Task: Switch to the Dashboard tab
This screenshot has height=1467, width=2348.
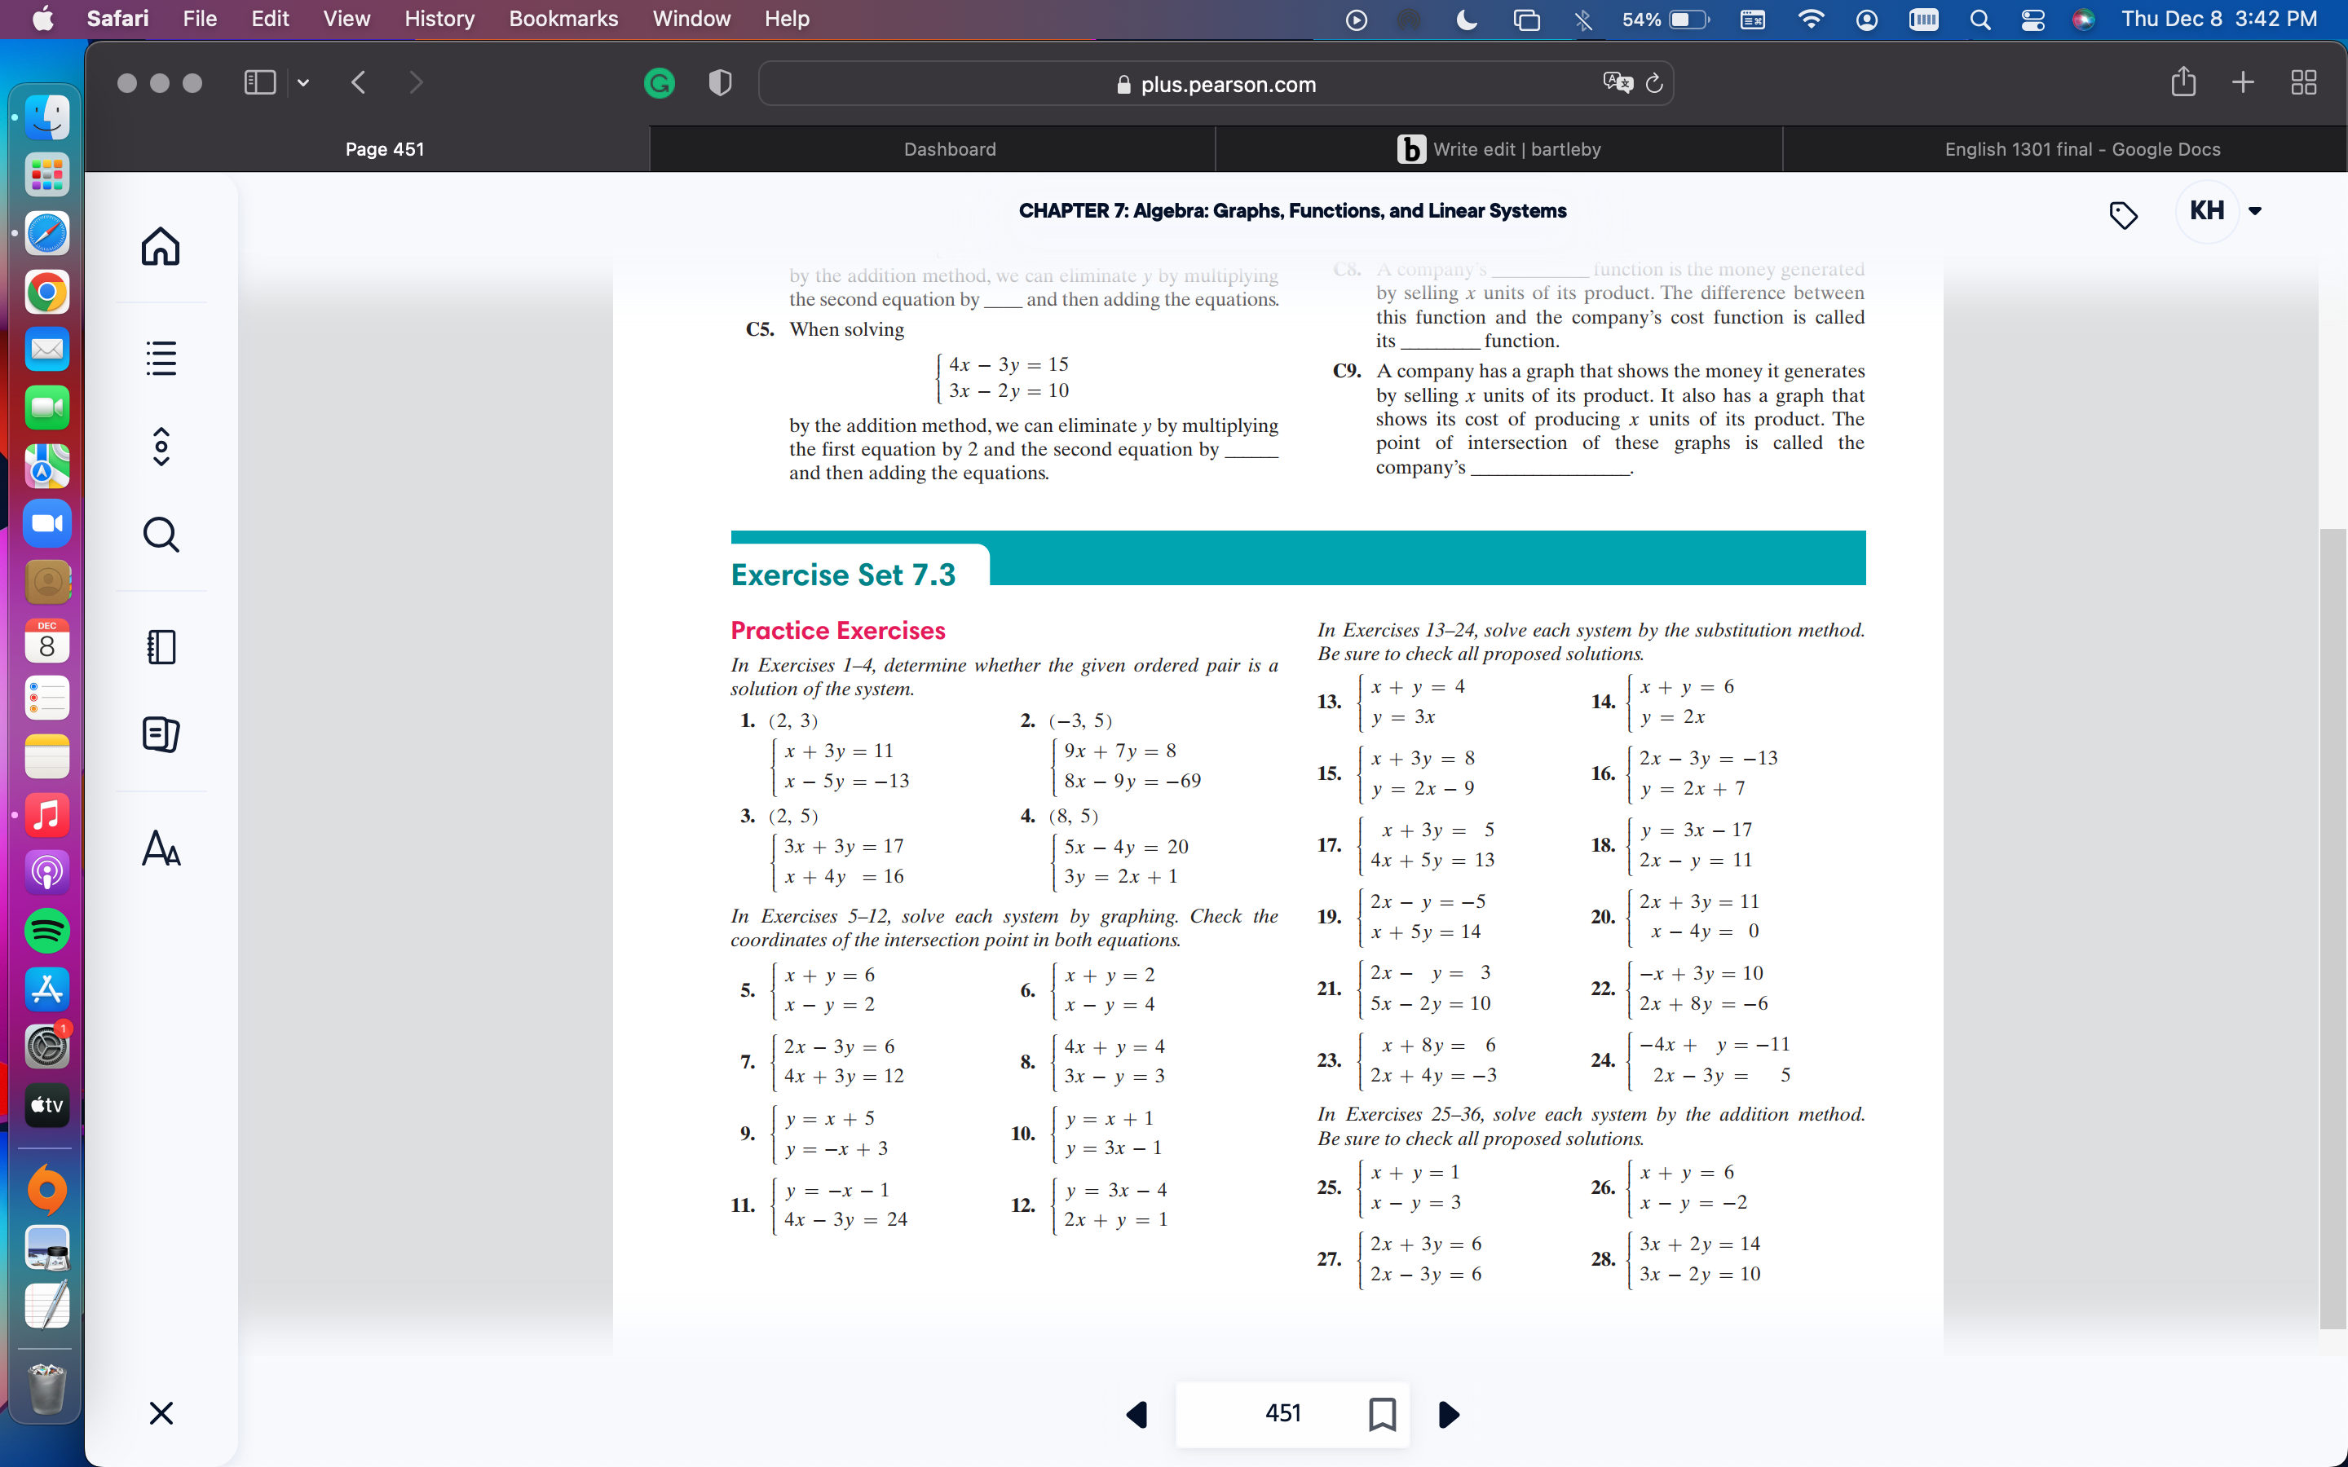Action: (949, 148)
